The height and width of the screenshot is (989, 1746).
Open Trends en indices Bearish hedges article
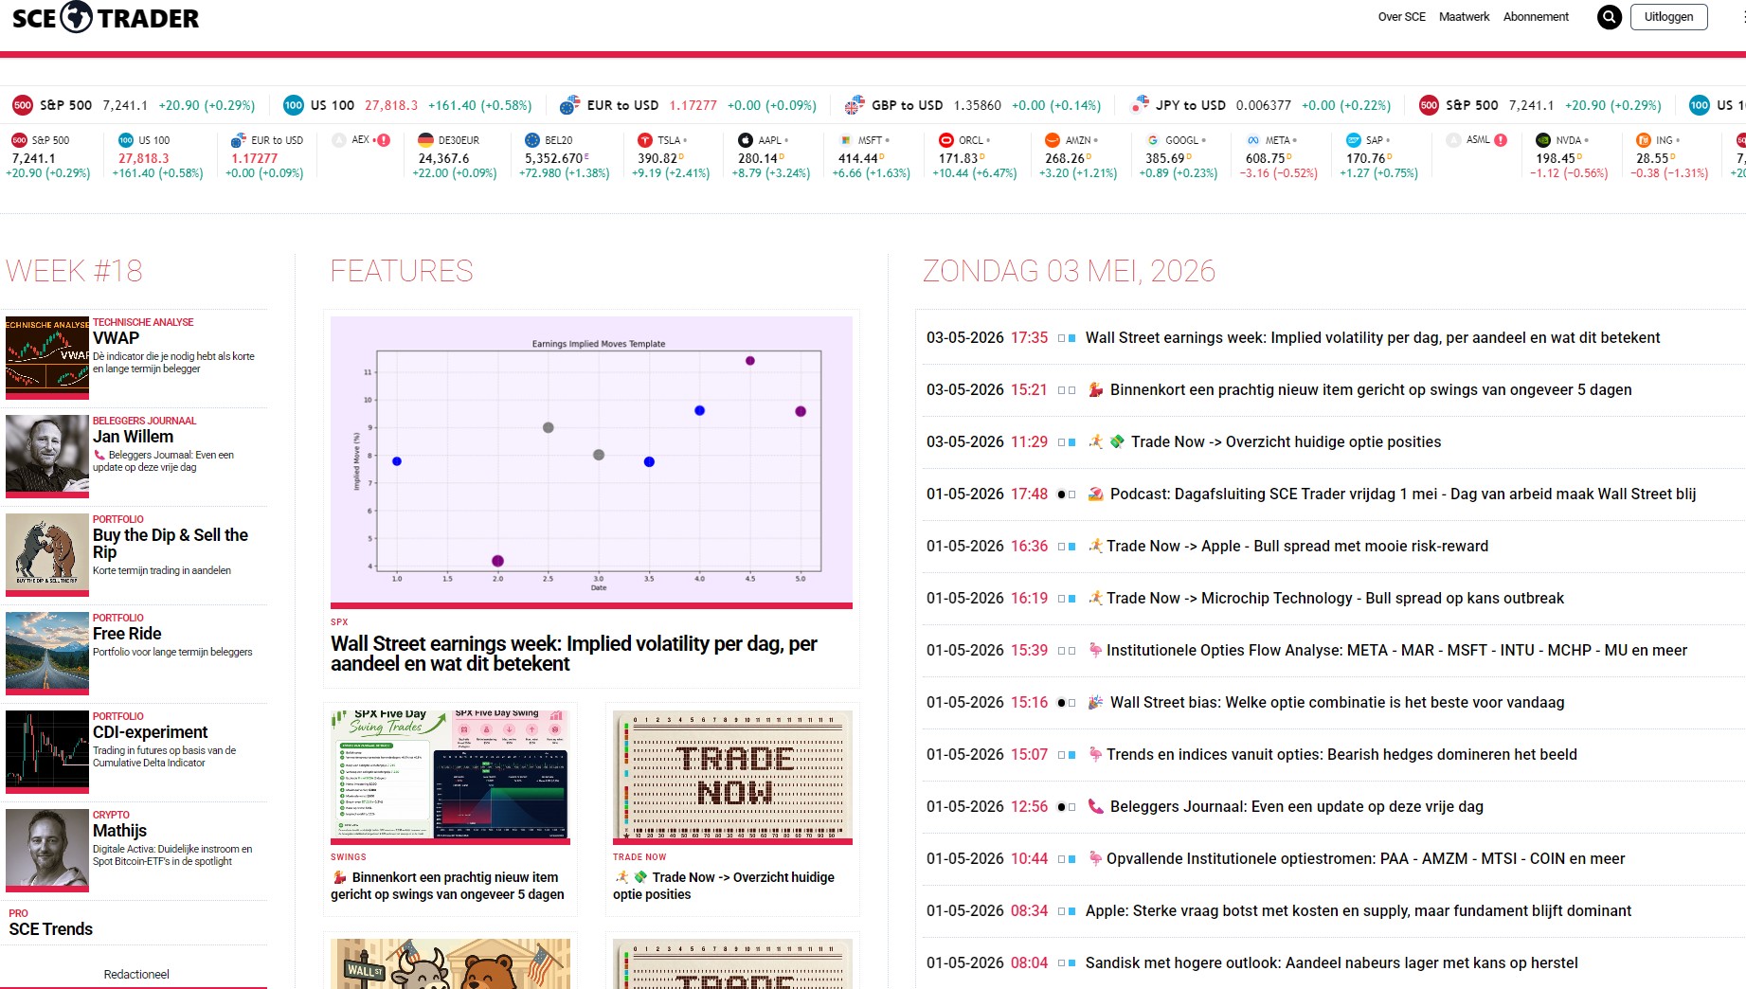click(1334, 755)
